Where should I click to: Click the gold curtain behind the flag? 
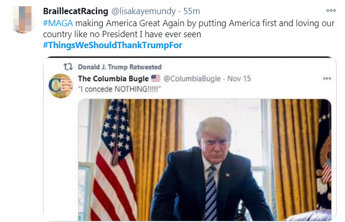pyautogui.click(x=147, y=136)
